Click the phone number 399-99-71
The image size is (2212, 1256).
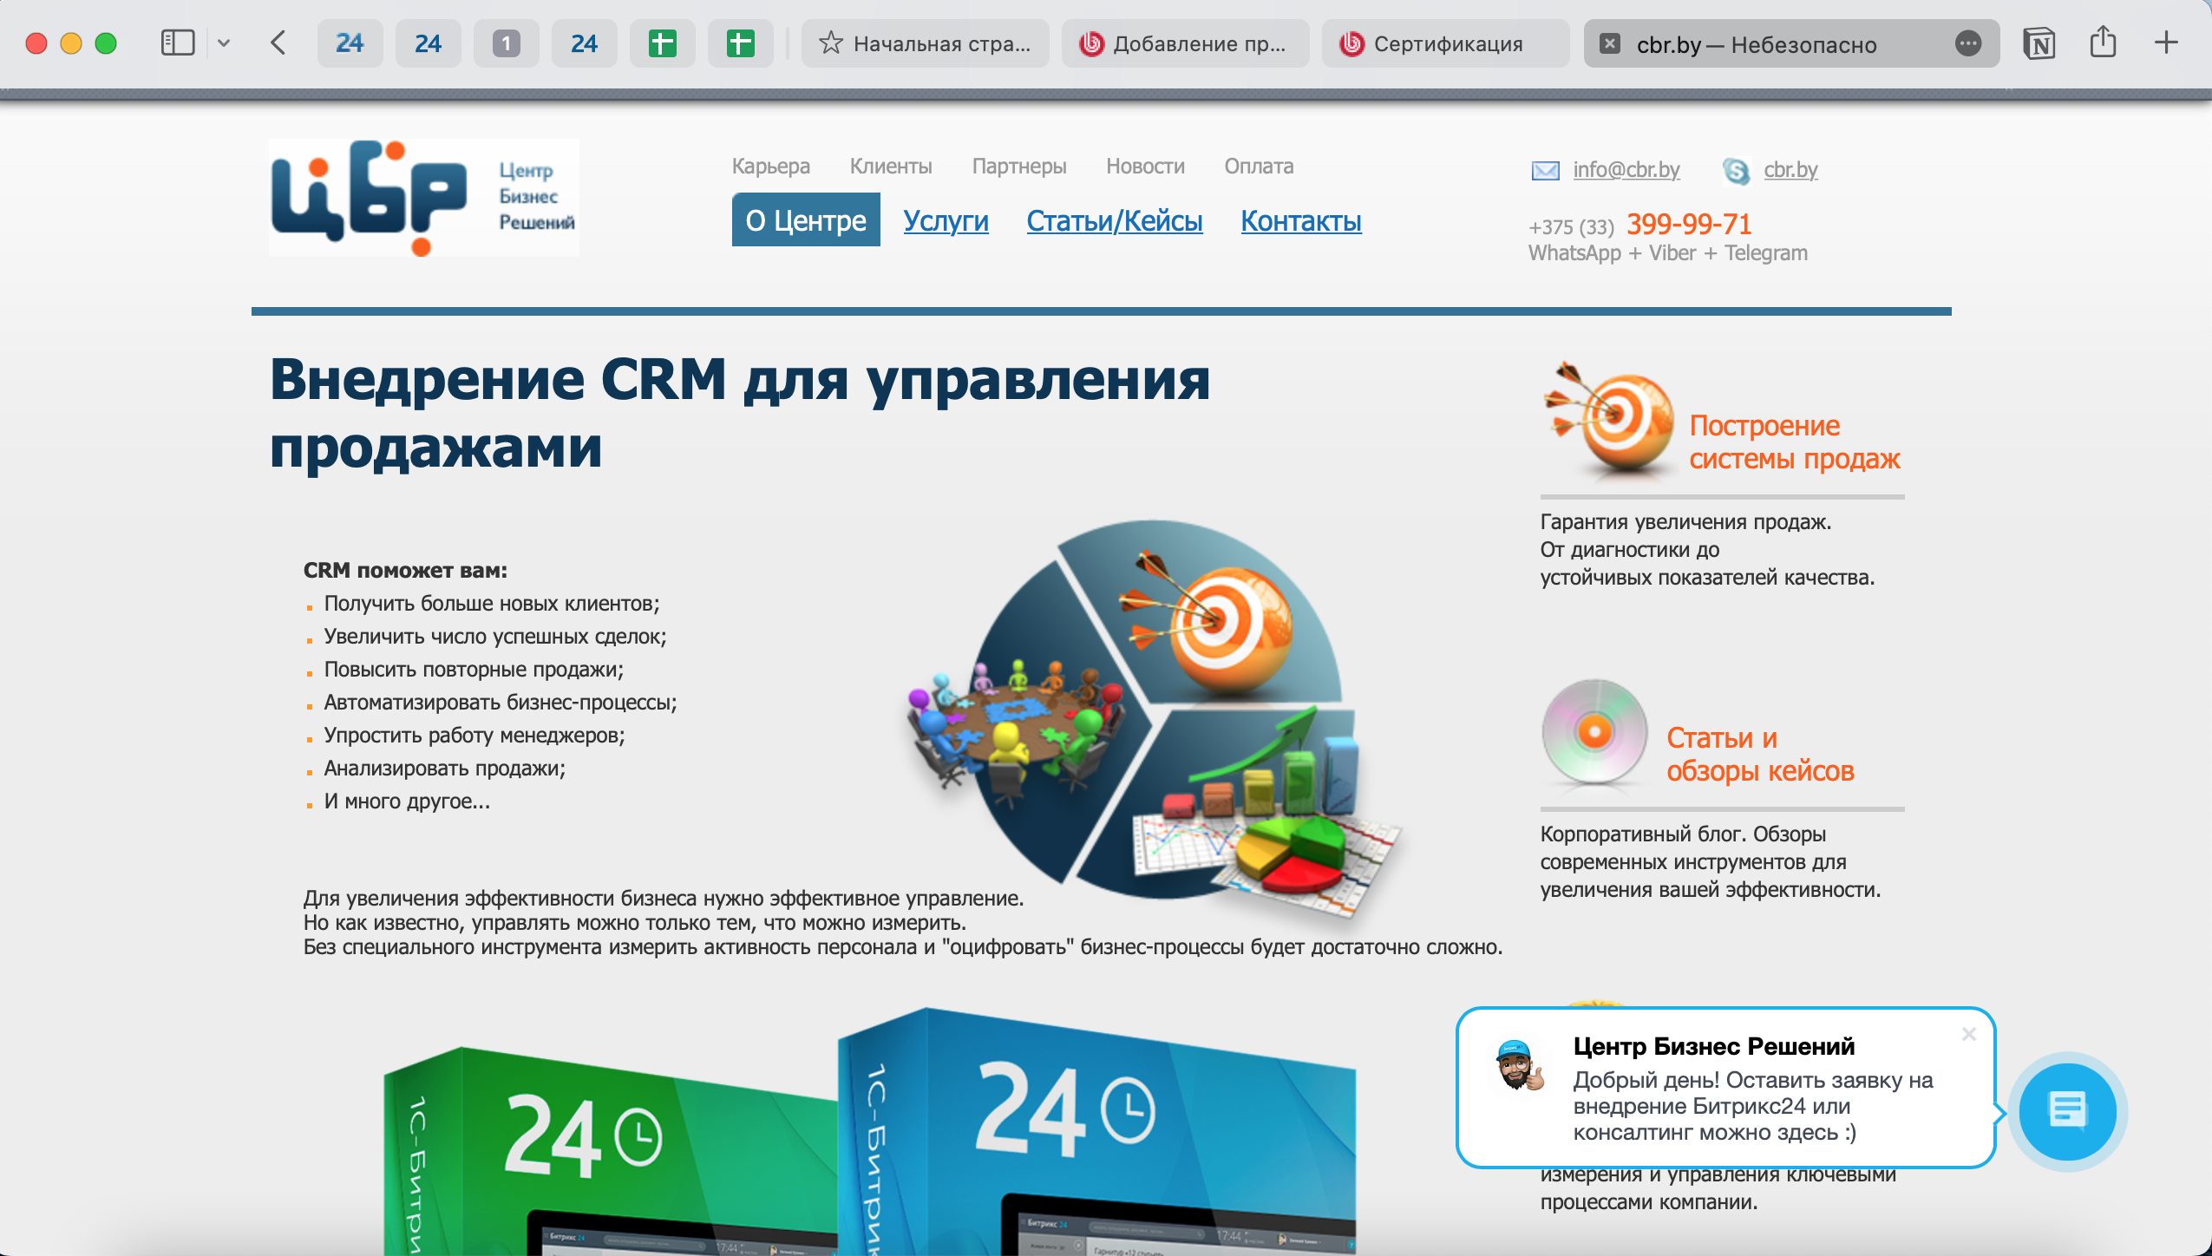coord(1688,224)
